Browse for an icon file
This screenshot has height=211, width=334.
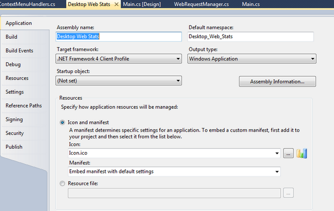(289, 154)
